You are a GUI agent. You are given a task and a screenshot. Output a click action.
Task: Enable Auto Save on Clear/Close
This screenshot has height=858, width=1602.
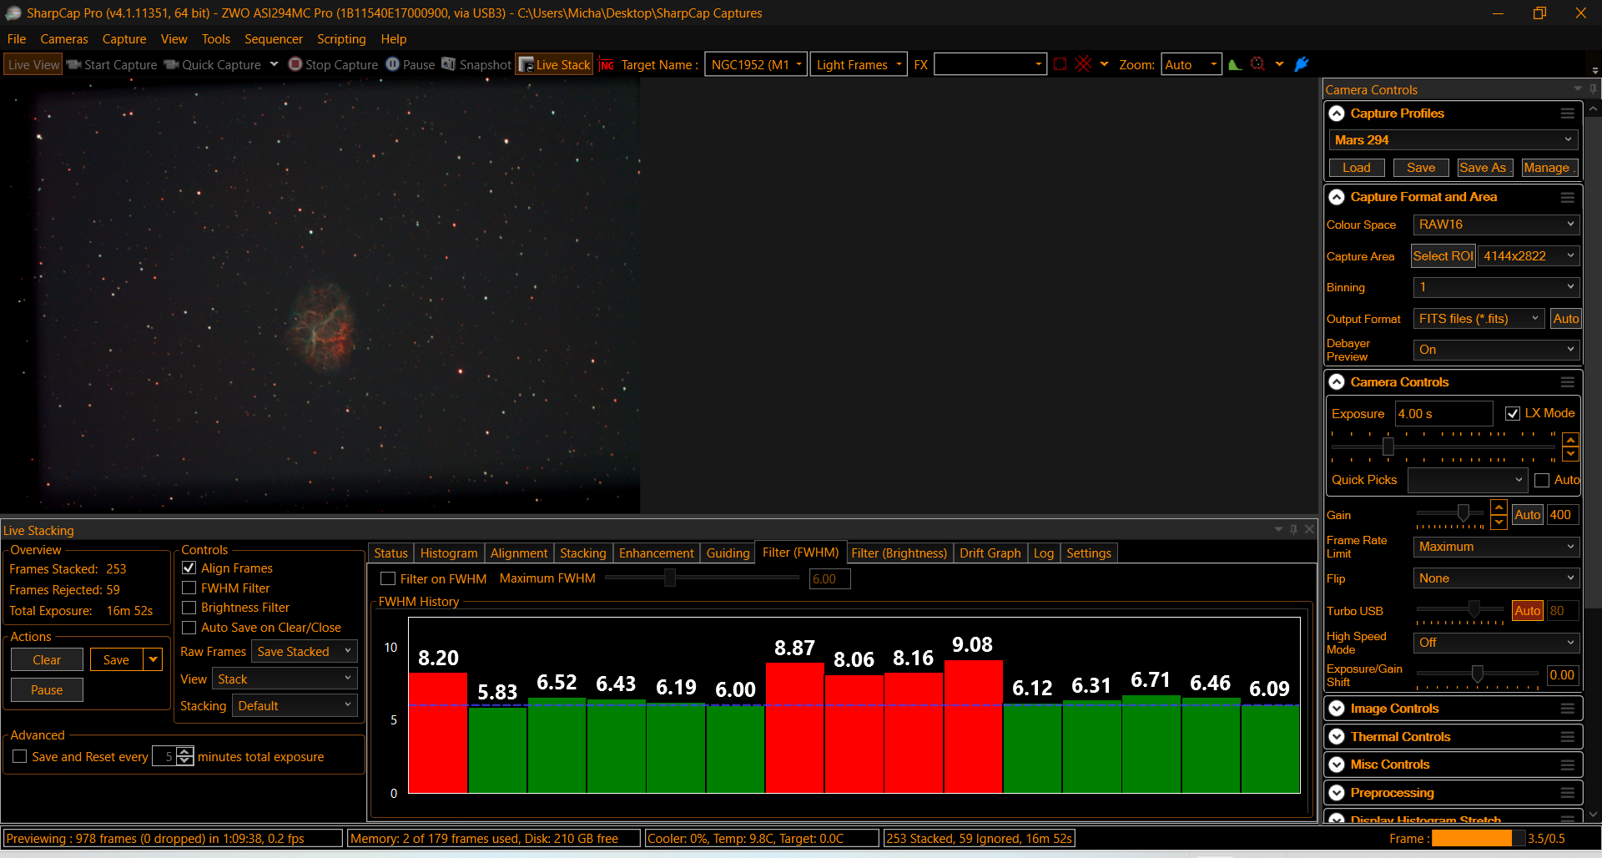point(189,628)
